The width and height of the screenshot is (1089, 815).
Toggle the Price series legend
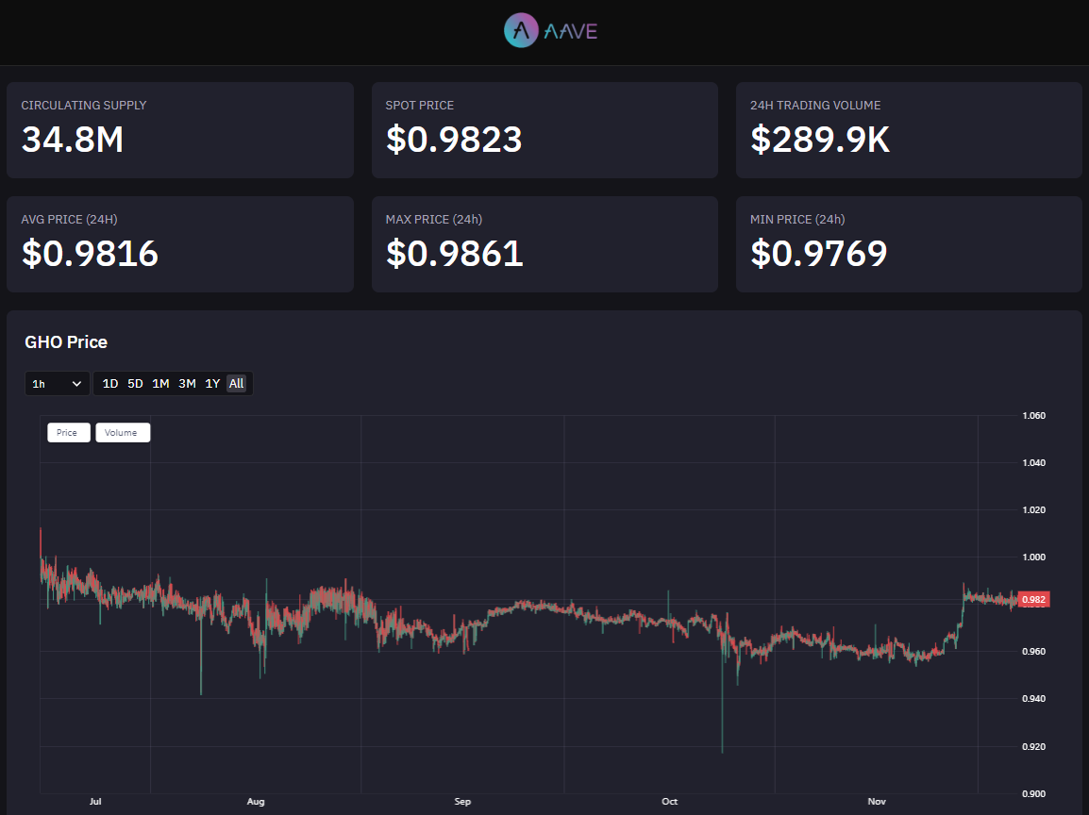coord(68,433)
